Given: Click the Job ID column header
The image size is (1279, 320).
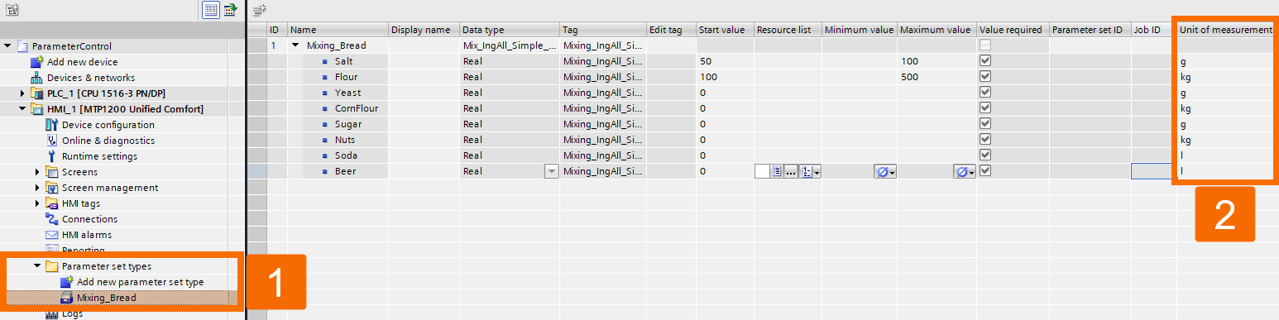Looking at the screenshot, I should 1153,30.
